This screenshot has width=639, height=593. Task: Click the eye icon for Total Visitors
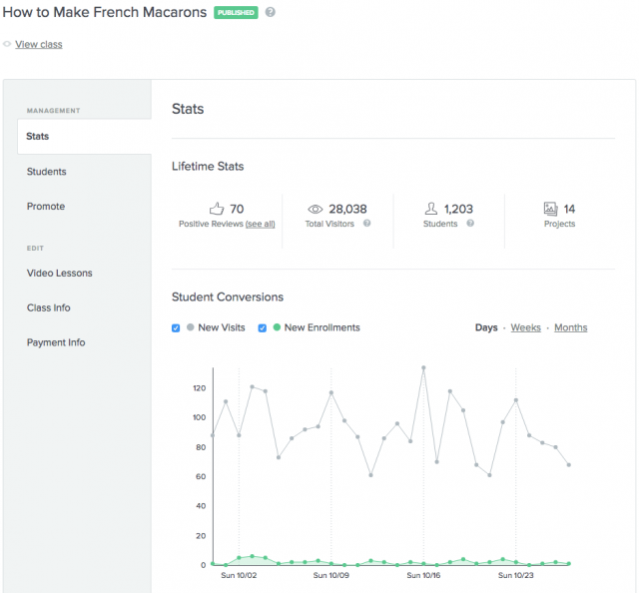pyautogui.click(x=315, y=209)
